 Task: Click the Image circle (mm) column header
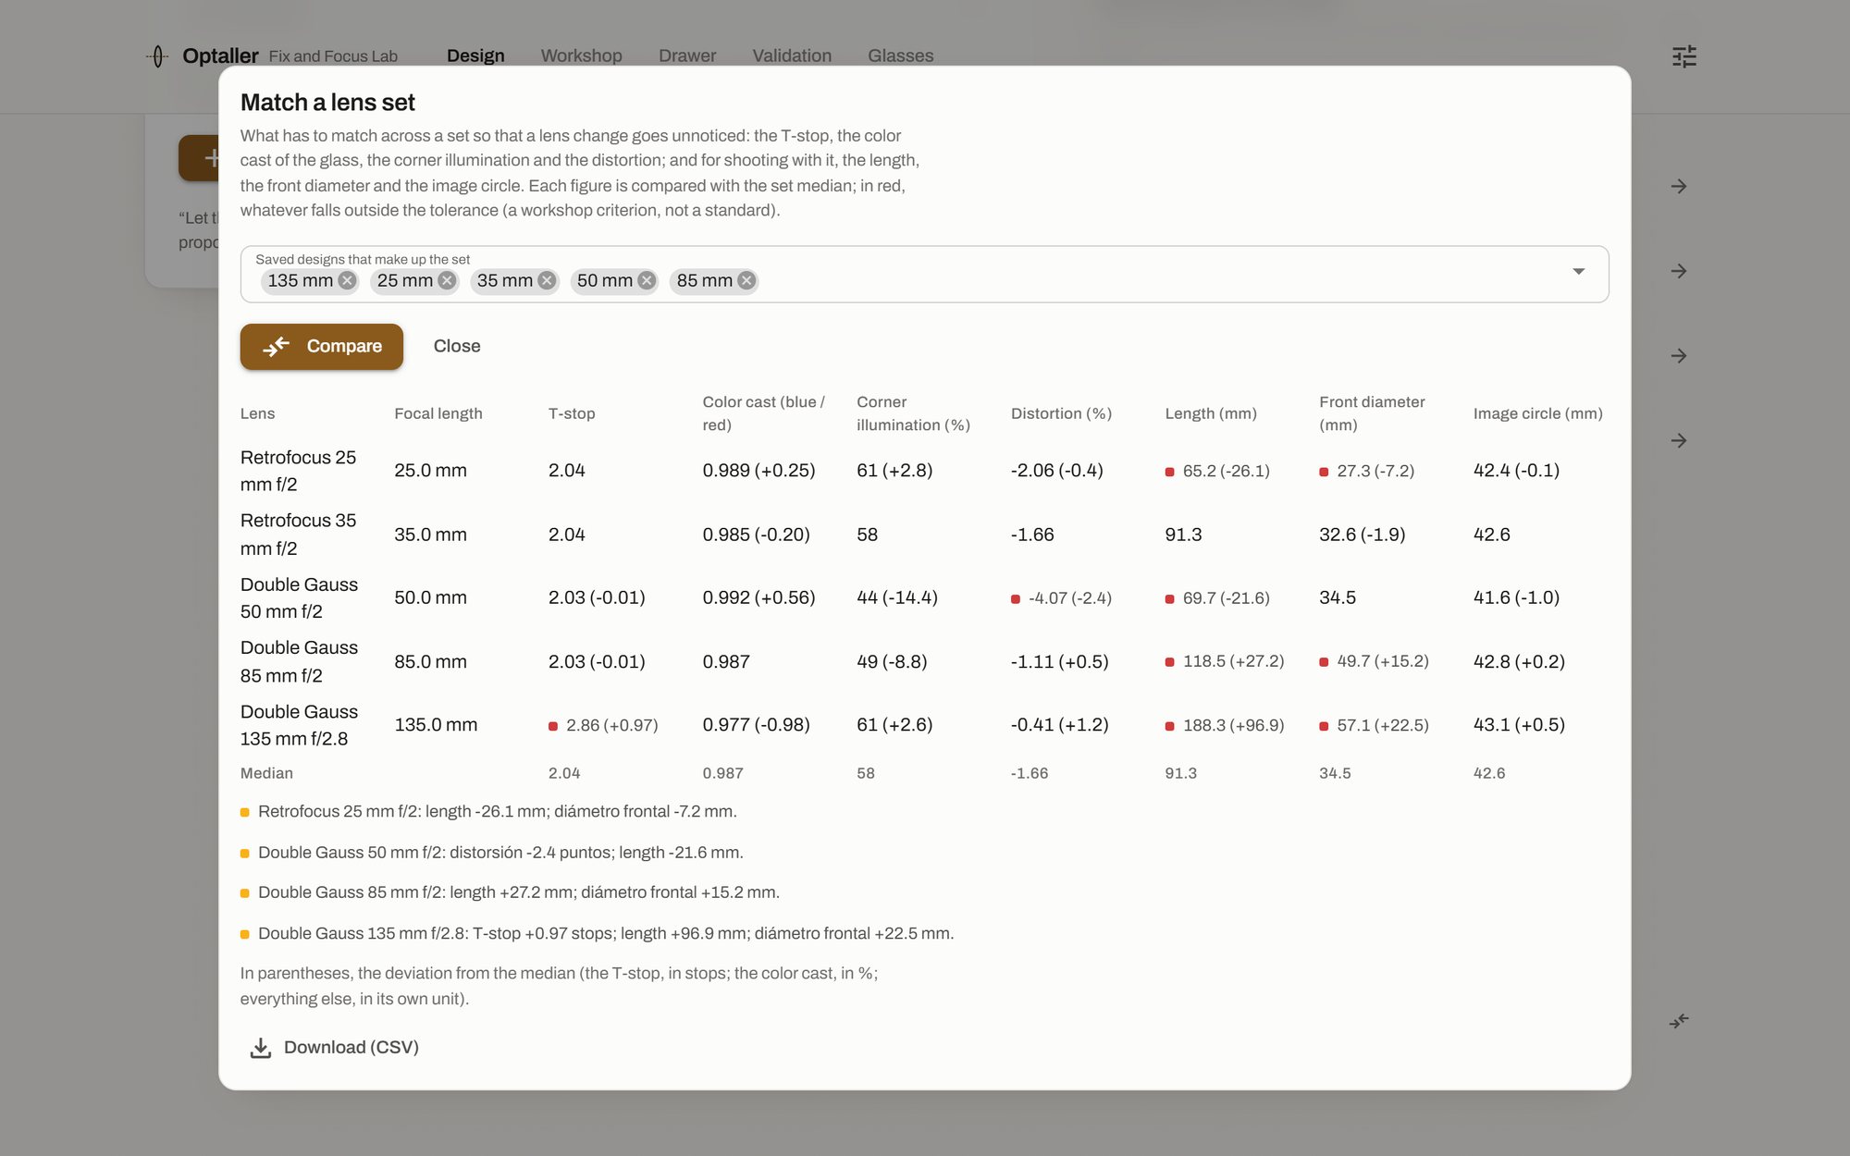1537,413
